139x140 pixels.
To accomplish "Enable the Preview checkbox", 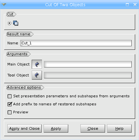I will [x=10, y=112].
